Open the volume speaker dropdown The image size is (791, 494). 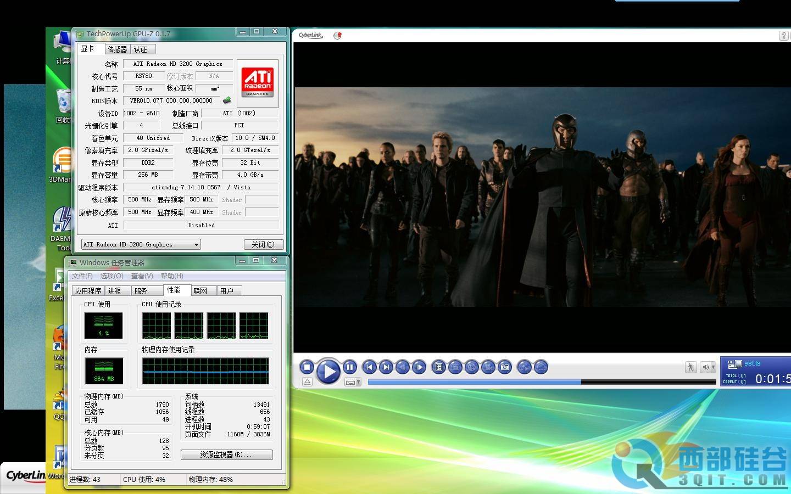coord(708,367)
